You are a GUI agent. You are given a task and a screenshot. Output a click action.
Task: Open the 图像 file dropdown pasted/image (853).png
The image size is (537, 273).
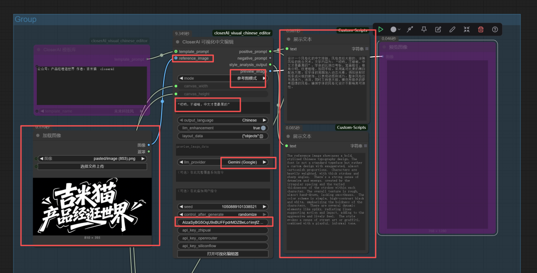click(92, 159)
